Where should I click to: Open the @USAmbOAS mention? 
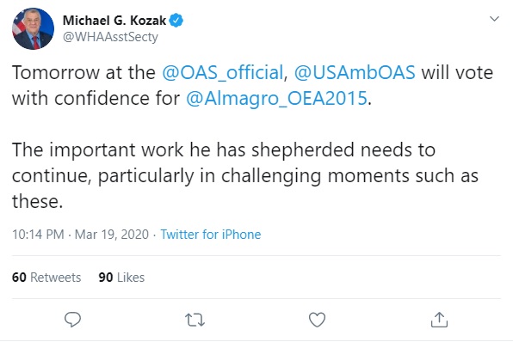coord(355,72)
